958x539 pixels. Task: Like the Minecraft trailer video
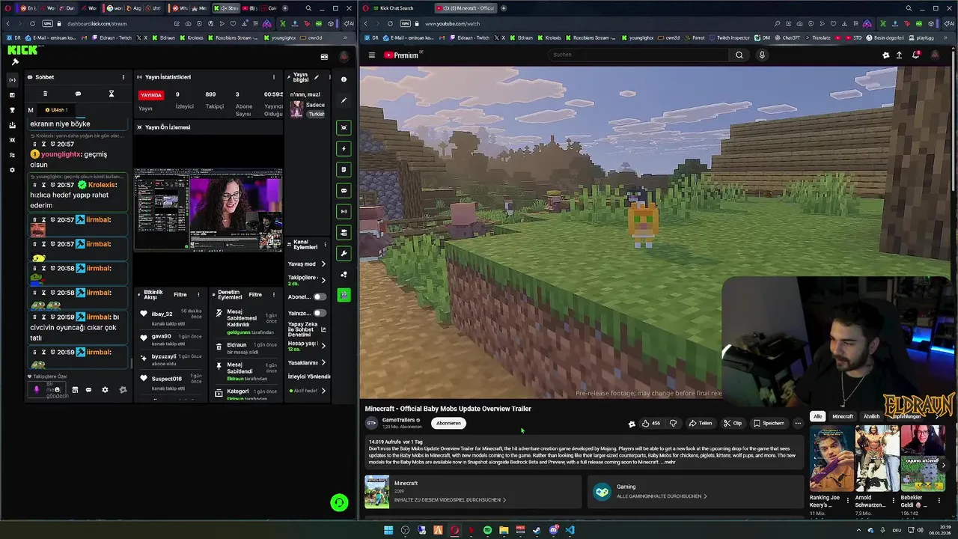tap(650, 423)
